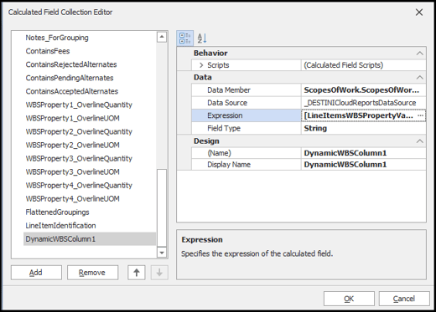Cancel the dialog
The image size is (436, 312).
click(x=404, y=299)
